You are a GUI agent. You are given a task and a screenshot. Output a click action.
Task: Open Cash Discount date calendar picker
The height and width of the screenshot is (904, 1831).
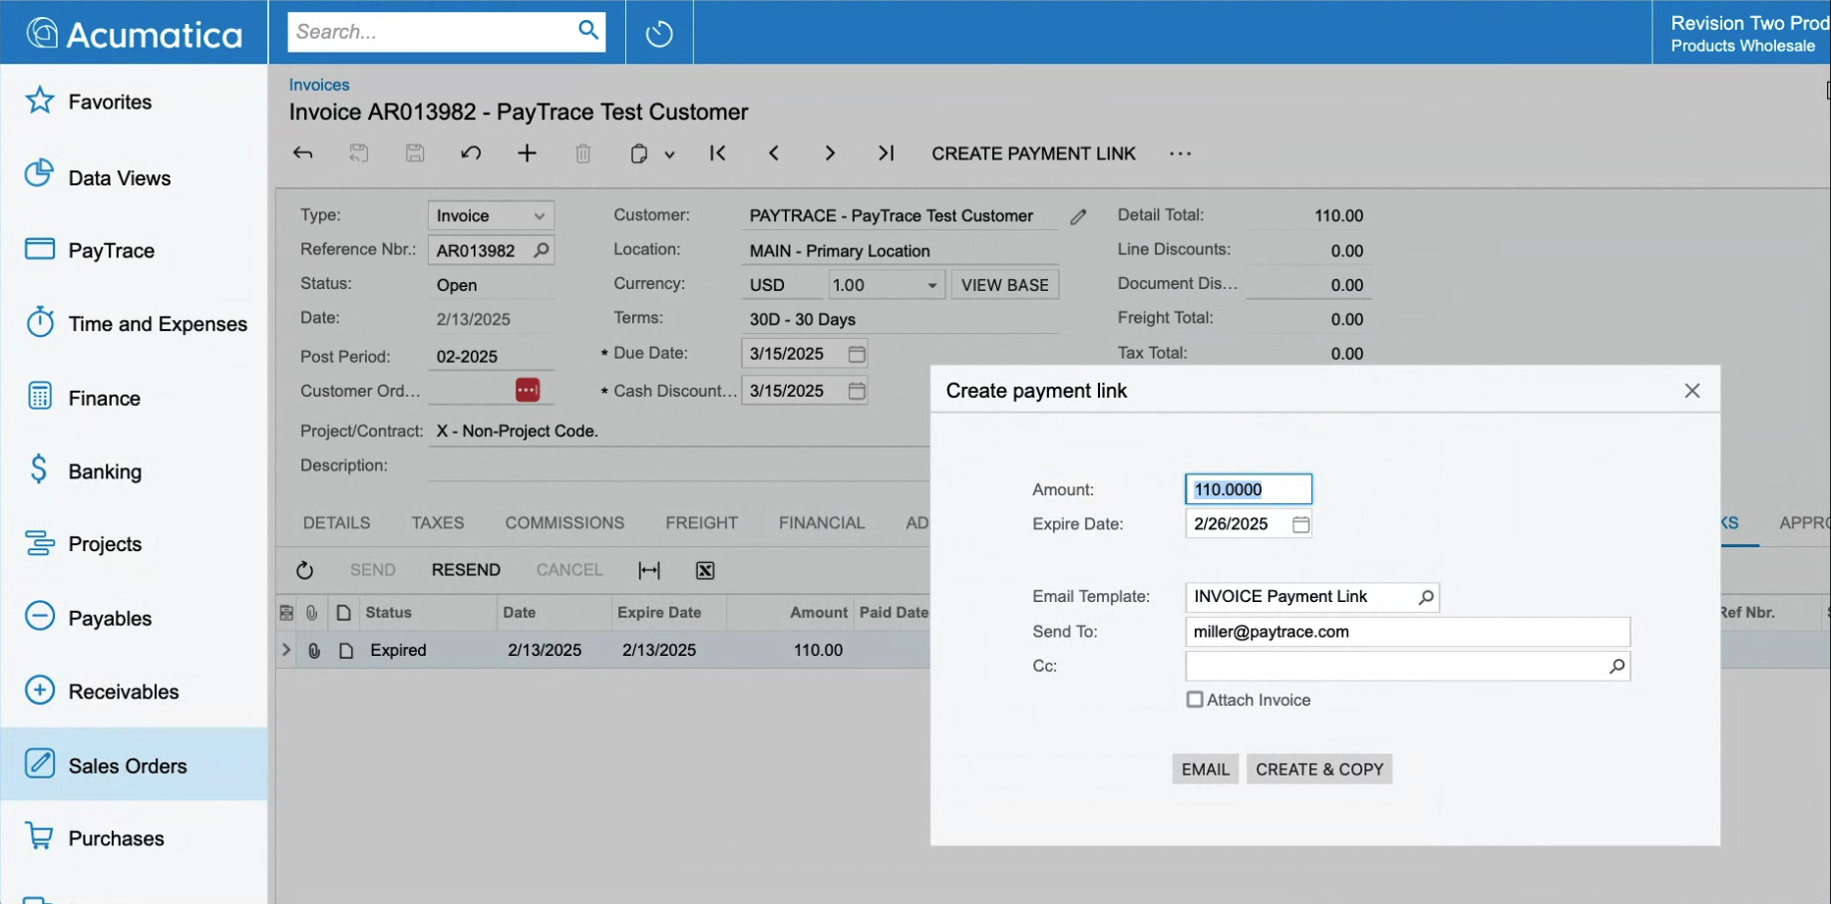(x=857, y=391)
